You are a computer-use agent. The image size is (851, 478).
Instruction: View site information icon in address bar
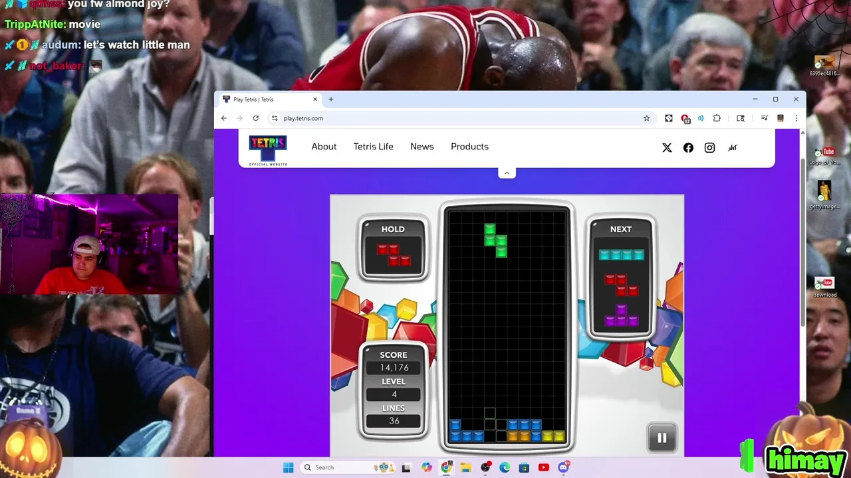click(x=275, y=118)
